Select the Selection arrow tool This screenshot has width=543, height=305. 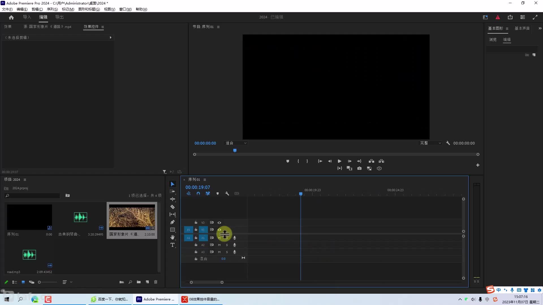pos(173,184)
